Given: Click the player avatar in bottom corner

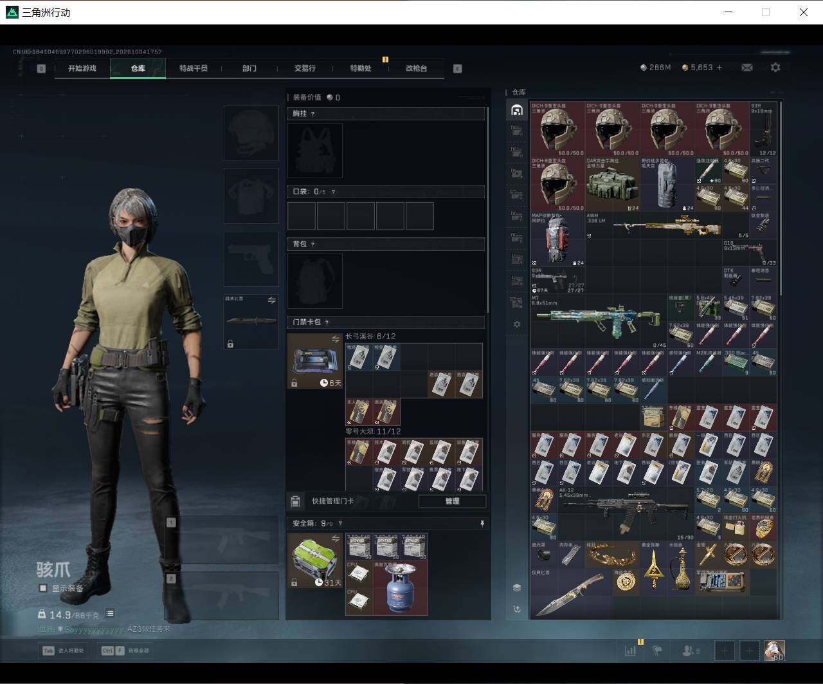Looking at the screenshot, I should pos(774,651).
